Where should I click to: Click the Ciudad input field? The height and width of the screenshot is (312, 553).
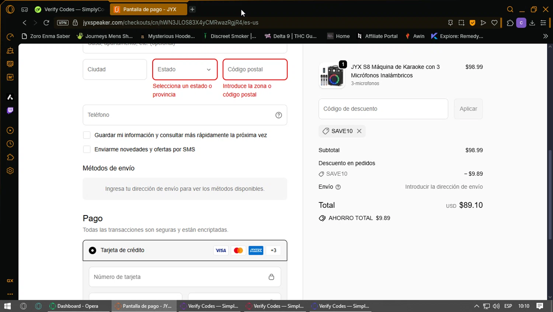115,69
